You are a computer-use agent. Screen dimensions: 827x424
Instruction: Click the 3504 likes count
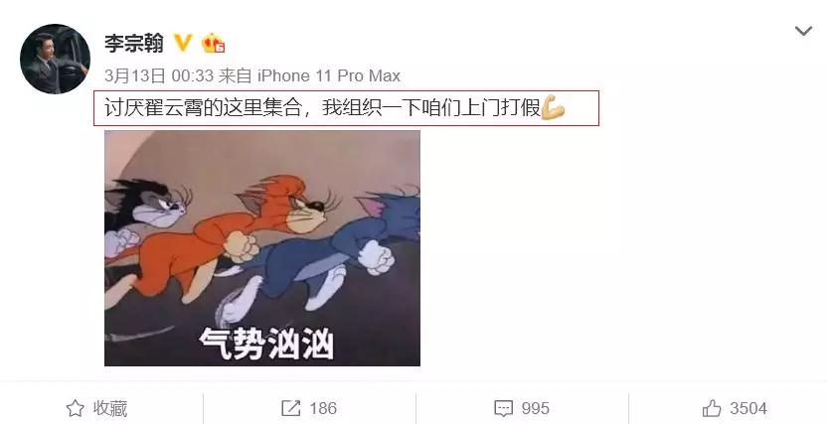[748, 408]
